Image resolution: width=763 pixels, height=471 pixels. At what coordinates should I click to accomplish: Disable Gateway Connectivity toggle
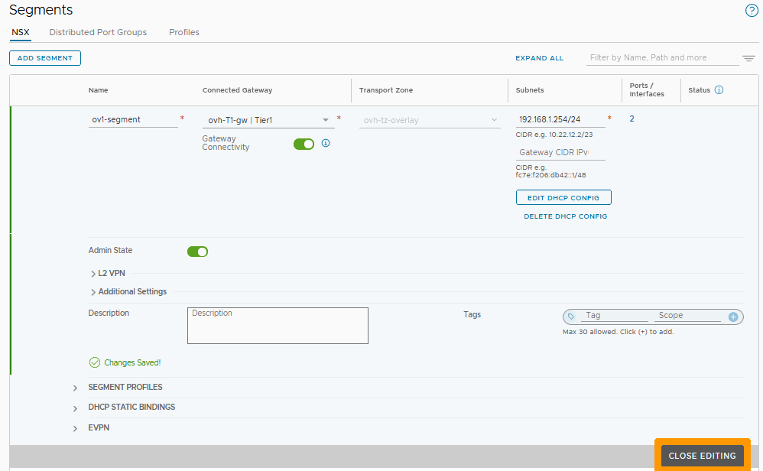(304, 144)
